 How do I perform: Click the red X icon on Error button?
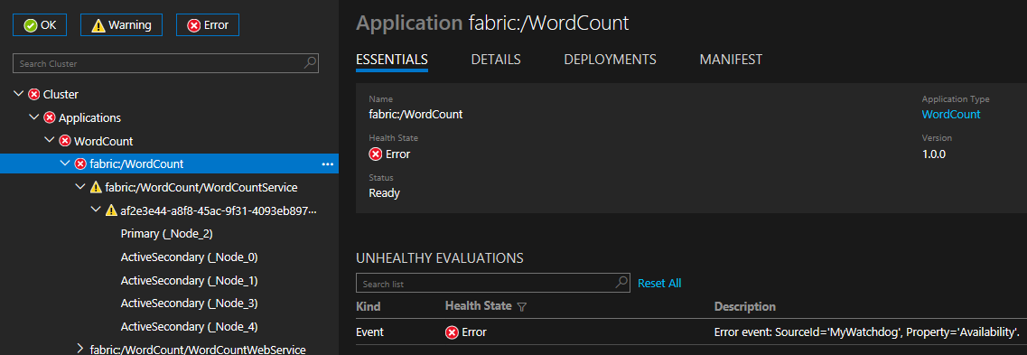194,25
